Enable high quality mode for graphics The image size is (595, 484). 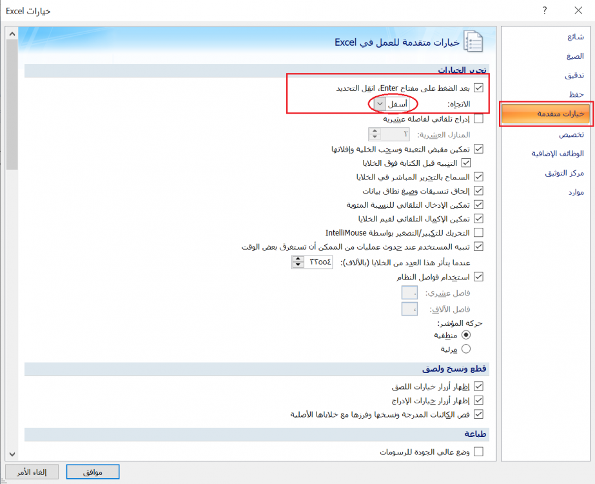478,452
